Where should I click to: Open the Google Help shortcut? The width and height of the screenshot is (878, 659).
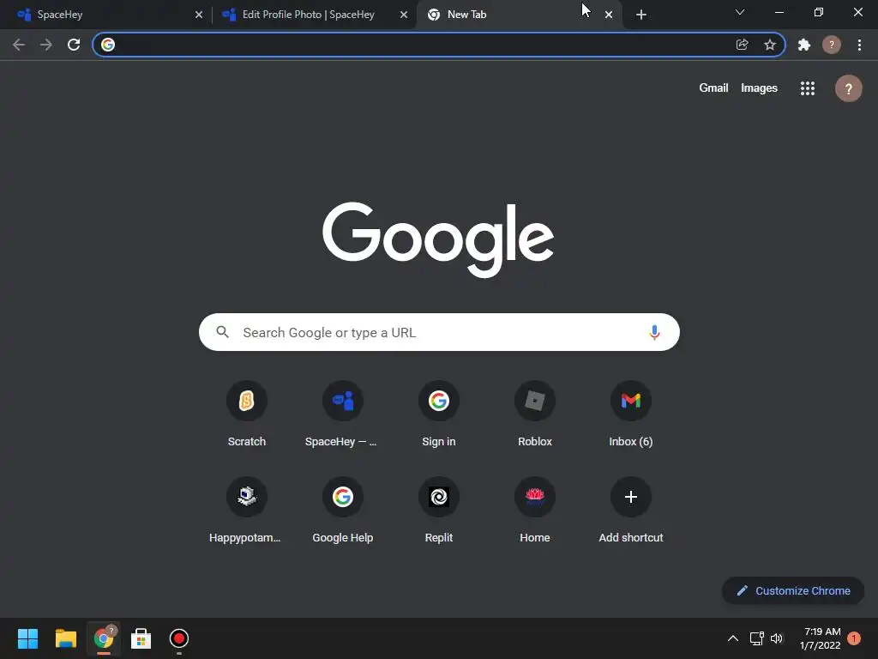click(x=343, y=497)
